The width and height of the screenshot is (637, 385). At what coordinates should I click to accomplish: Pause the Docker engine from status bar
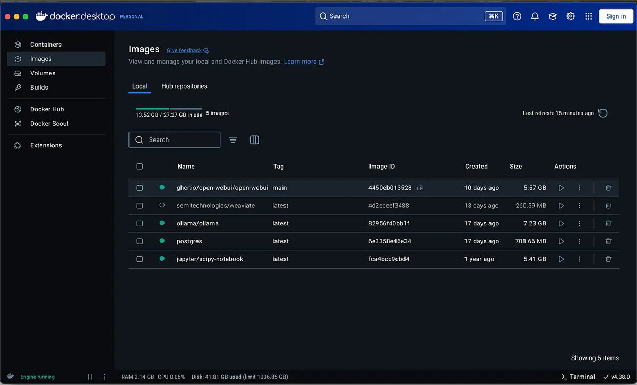coord(90,377)
